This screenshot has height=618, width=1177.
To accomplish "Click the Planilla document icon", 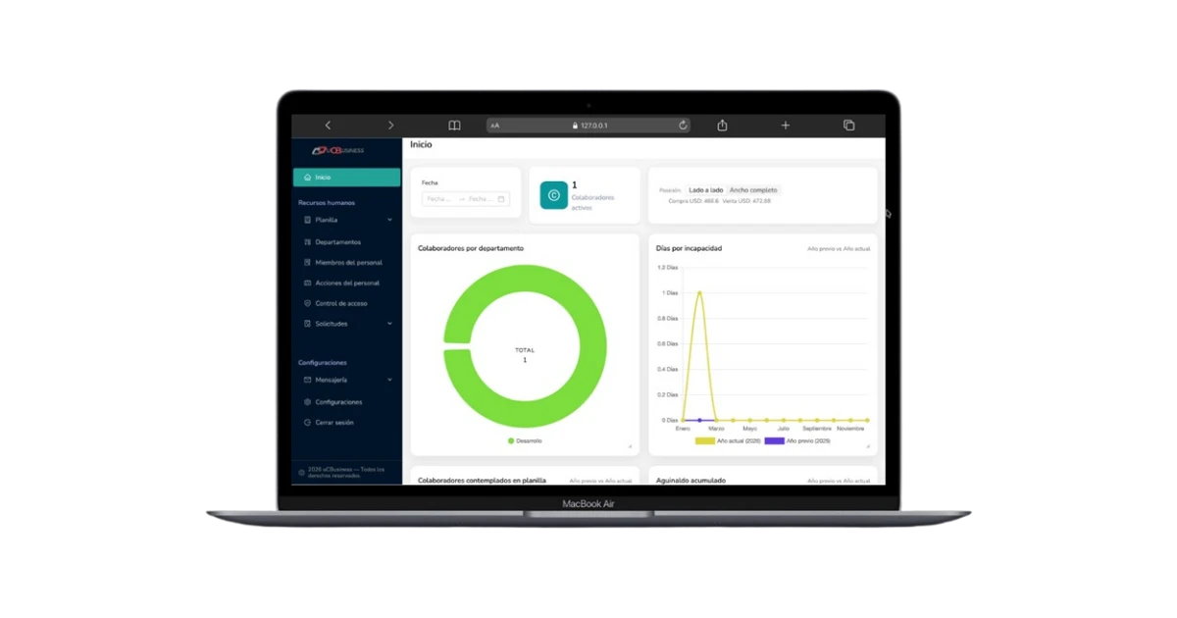I will 308,220.
